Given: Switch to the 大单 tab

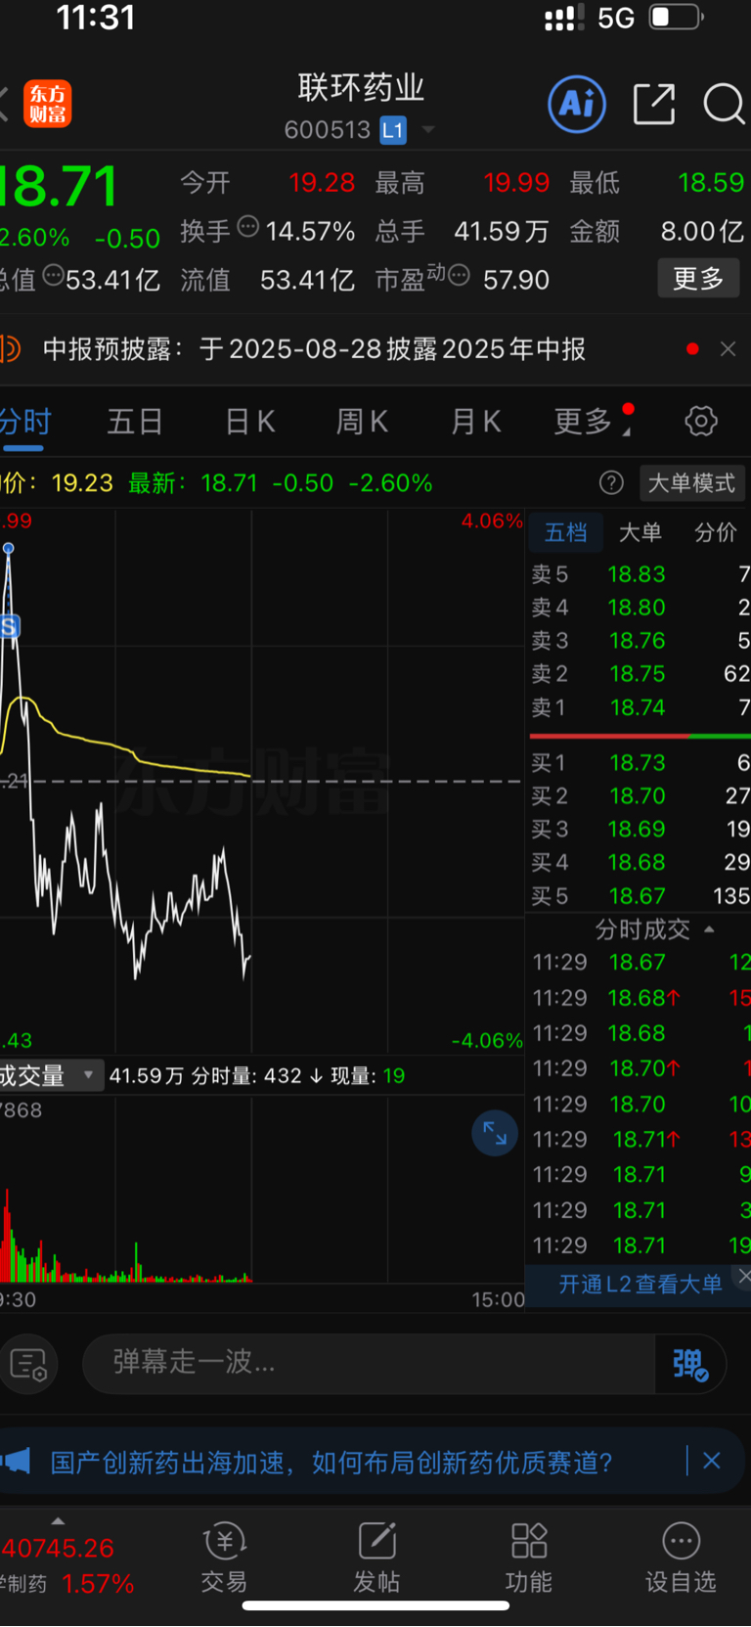Looking at the screenshot, I should point(641,532).
